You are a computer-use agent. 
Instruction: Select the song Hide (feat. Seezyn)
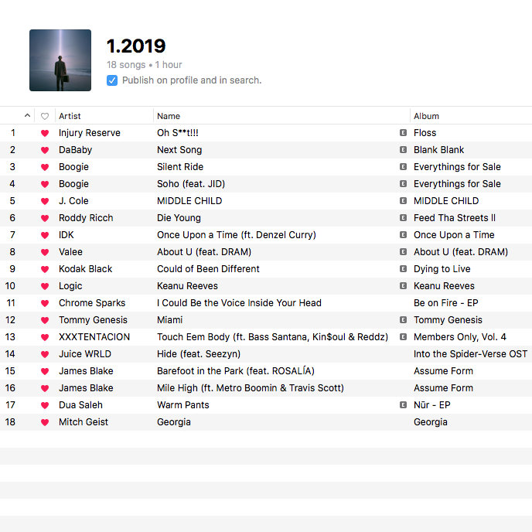pos(199,354)
